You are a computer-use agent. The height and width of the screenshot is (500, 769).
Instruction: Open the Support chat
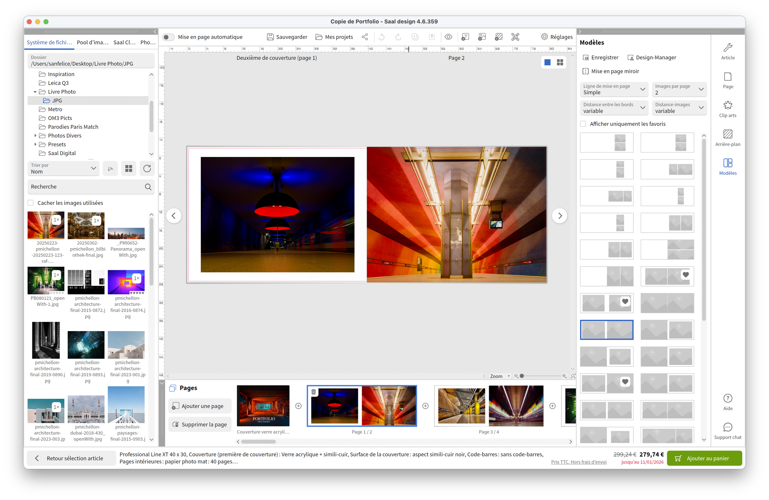coord(727,431)
